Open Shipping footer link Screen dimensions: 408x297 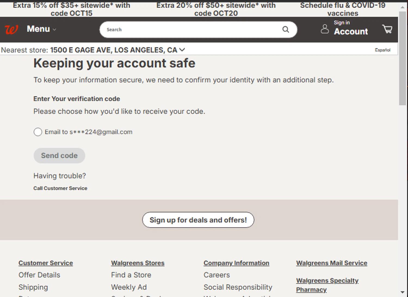tap(33, 287)
